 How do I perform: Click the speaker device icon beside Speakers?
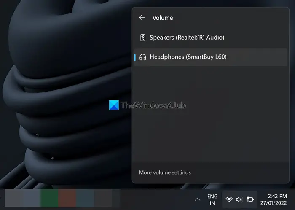click(x=143, y=38)
